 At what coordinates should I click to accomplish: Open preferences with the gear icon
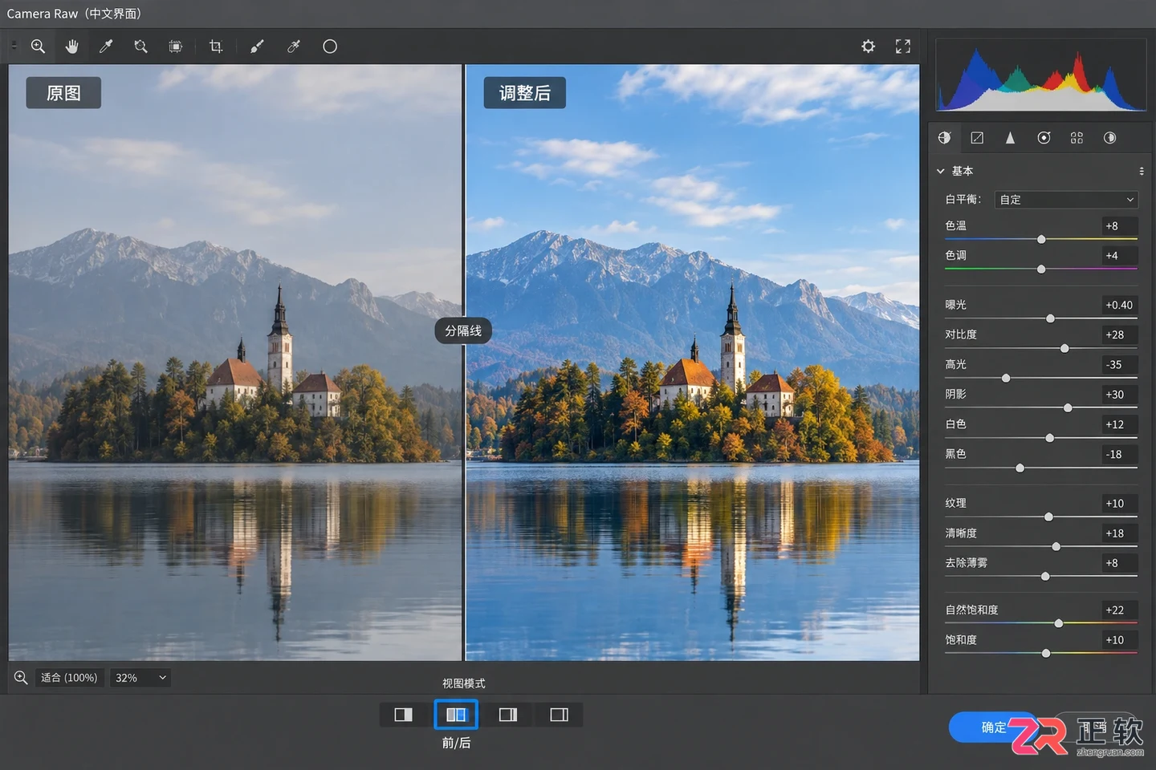tap(869, 47)
